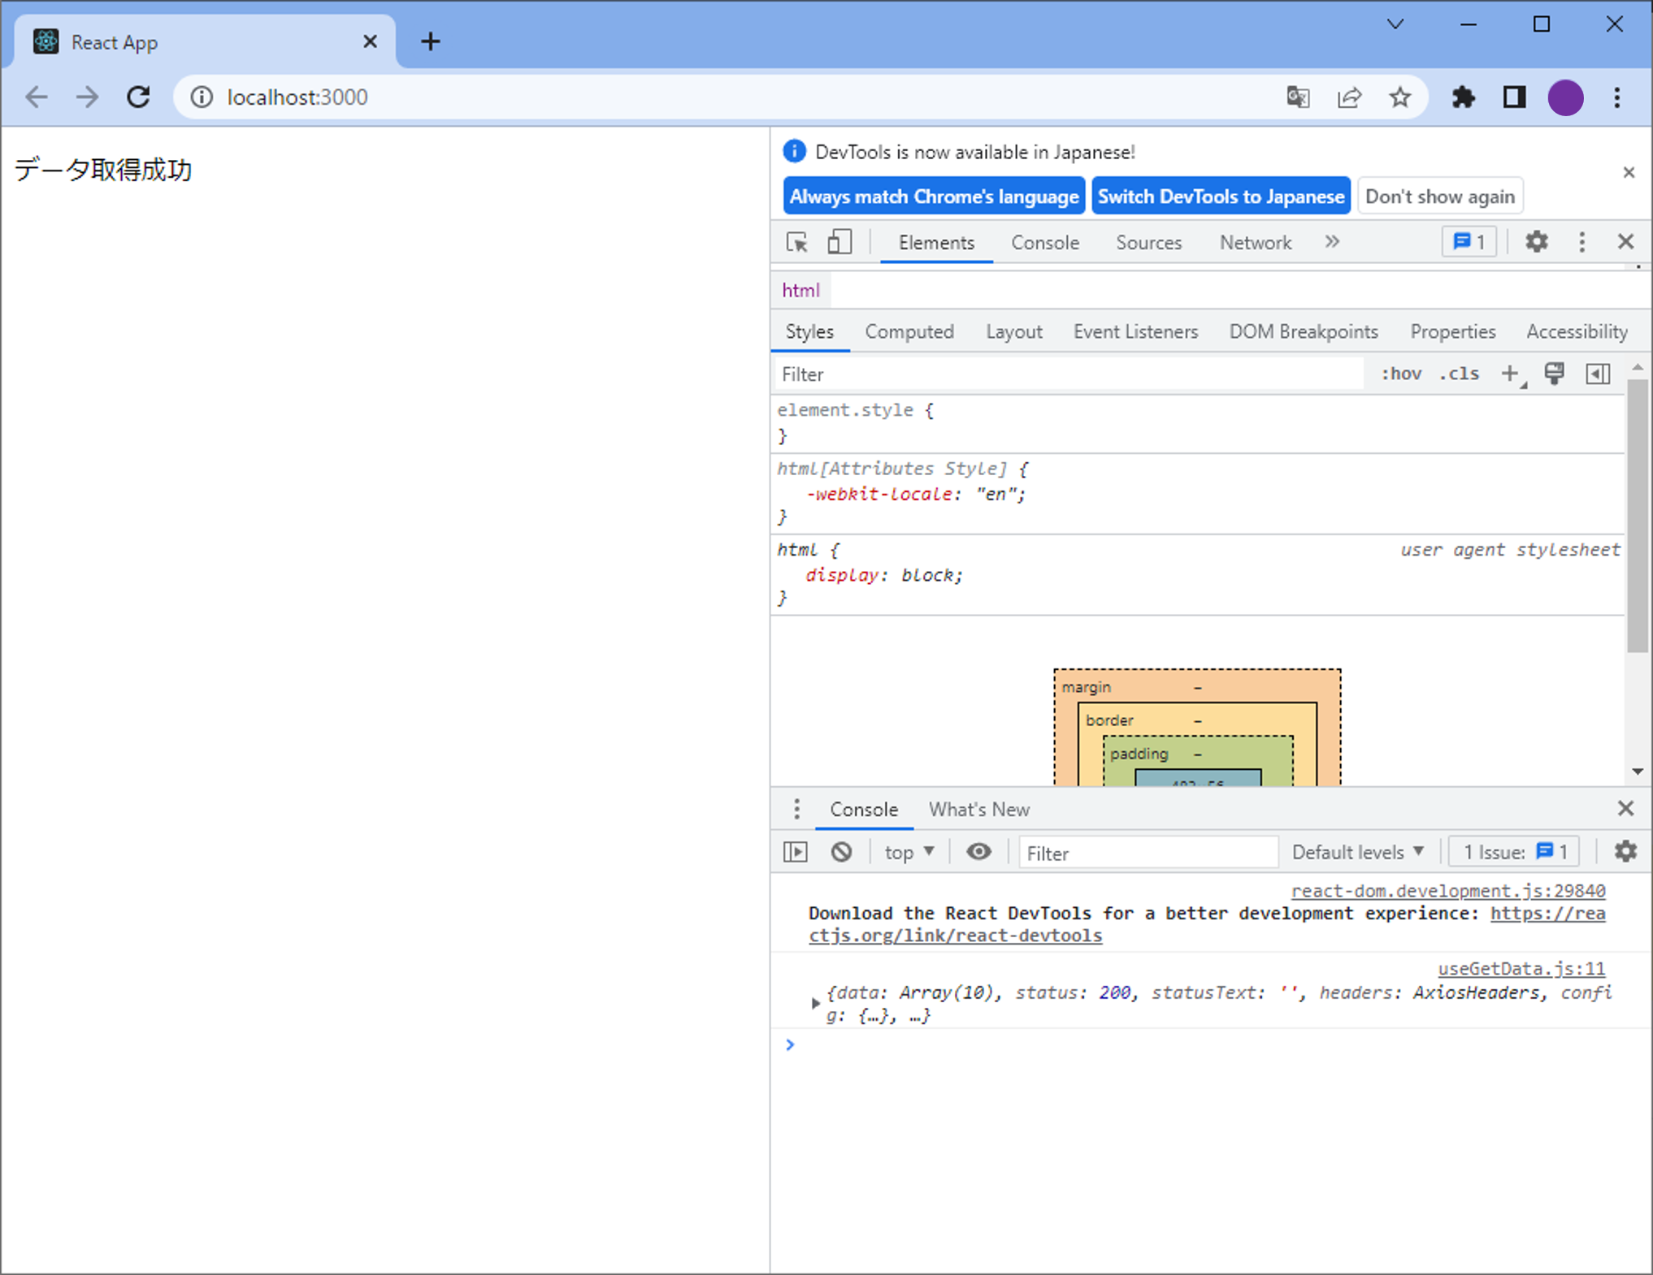Viewport: 1653px width, 1275px height.
Task: Open Chrome three-dot menu
Action: [x=1616, y=97]
